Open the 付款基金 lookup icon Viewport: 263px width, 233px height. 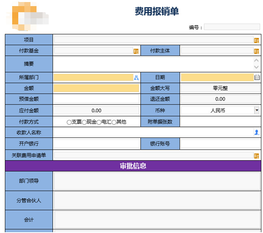point(136,51)
